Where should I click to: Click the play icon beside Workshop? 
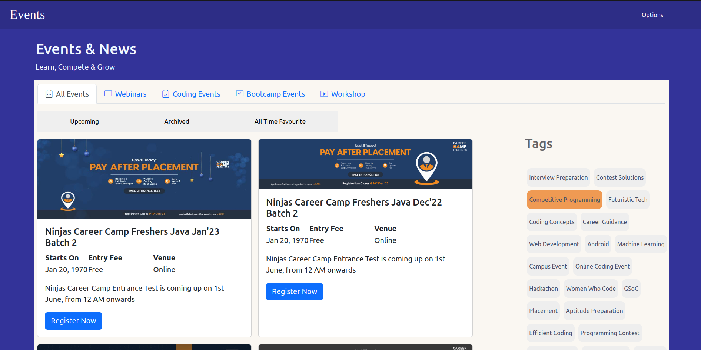324,94
